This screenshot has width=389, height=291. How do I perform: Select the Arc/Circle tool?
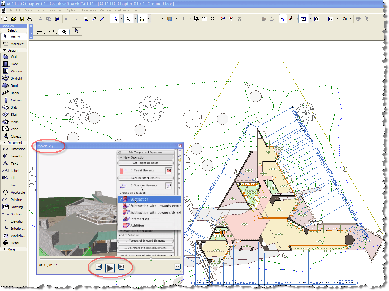pyautogui.click(x=14, y=192)
